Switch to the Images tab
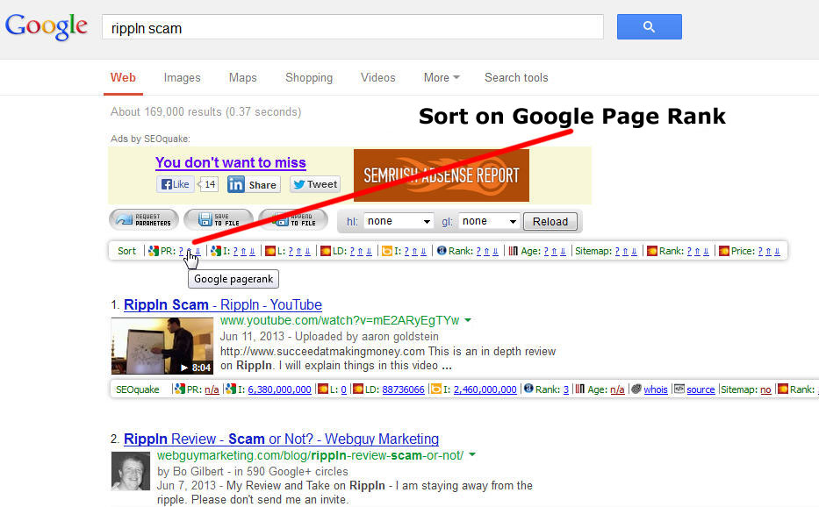The height and width of the screenshot is (507, 819). pyautogui.click(x=183, y=78)
